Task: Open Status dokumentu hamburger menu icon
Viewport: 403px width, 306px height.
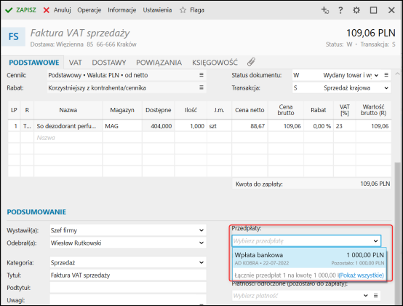Action: click(386, 75)
